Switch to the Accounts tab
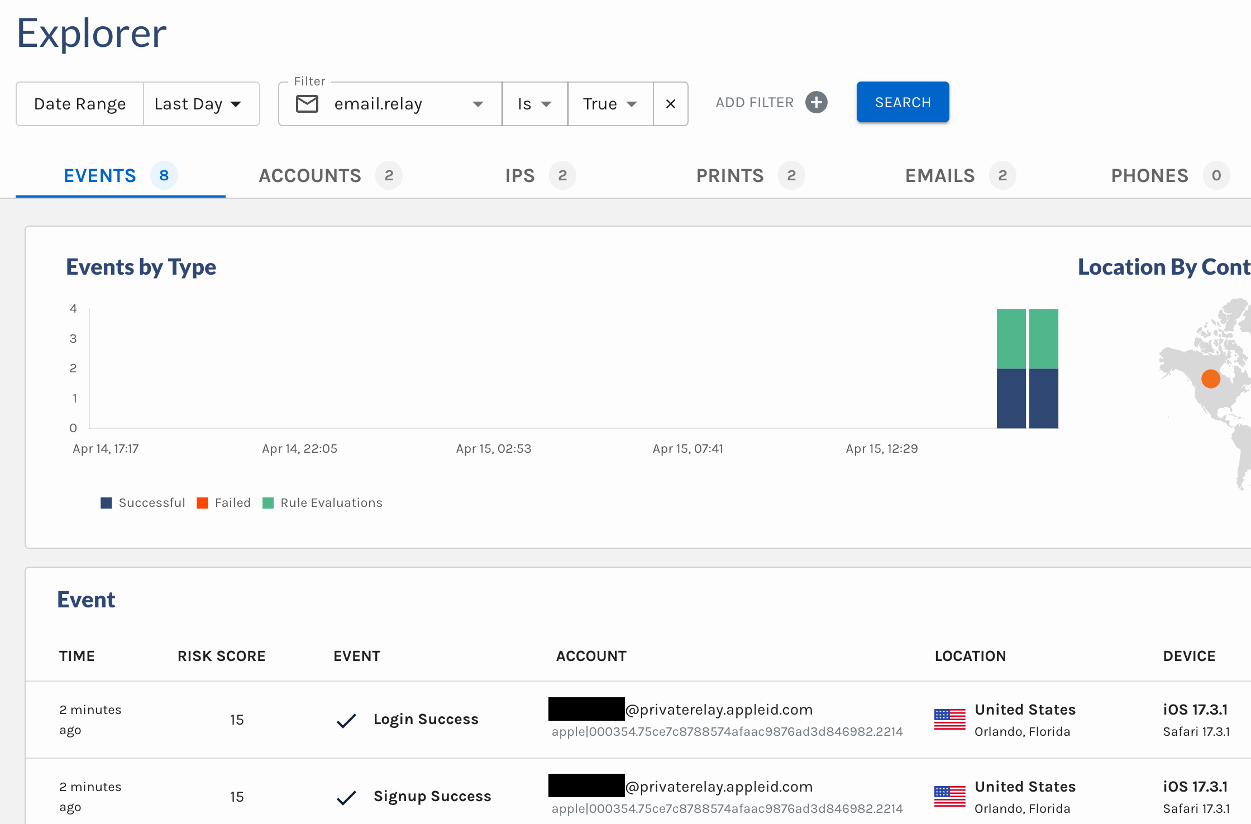The width and height of the screenshot is (1251, 824). [330, 176]
